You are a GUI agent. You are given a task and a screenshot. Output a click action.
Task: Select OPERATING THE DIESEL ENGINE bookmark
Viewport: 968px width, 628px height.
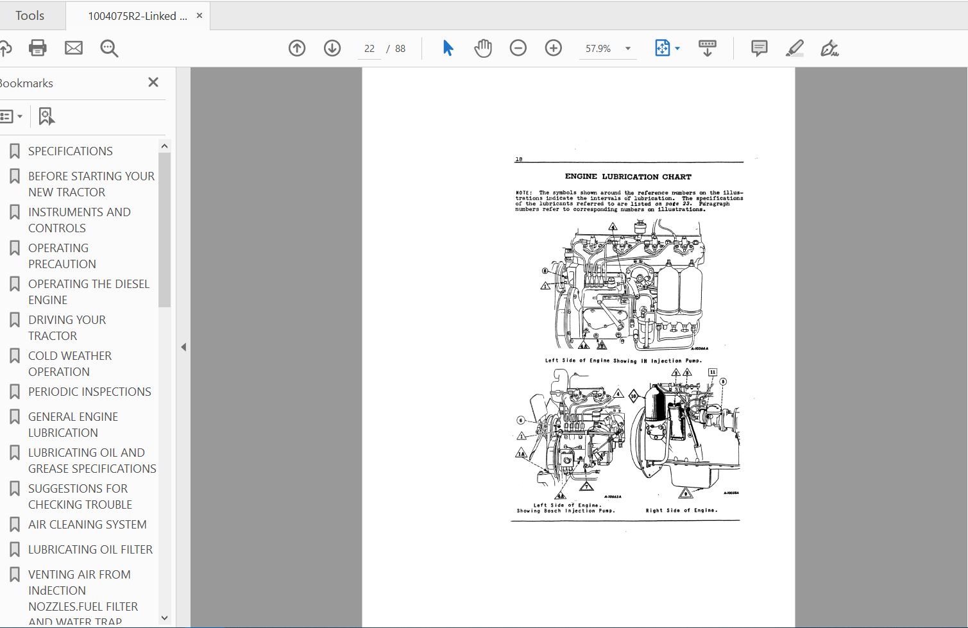click(89, 292)
